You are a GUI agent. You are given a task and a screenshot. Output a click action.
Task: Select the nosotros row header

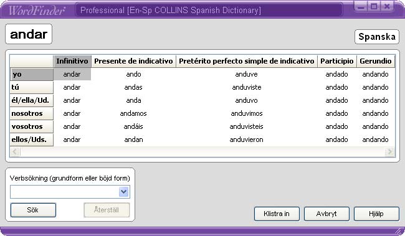point(32,113)
